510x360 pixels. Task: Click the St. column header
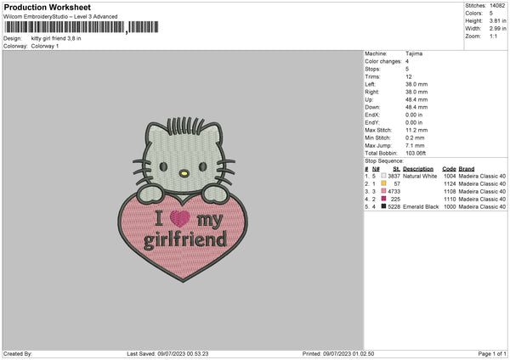(395, 168)
